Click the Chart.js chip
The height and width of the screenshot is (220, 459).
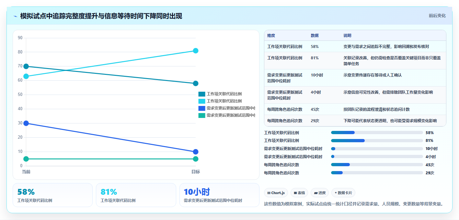click(276, 193)
